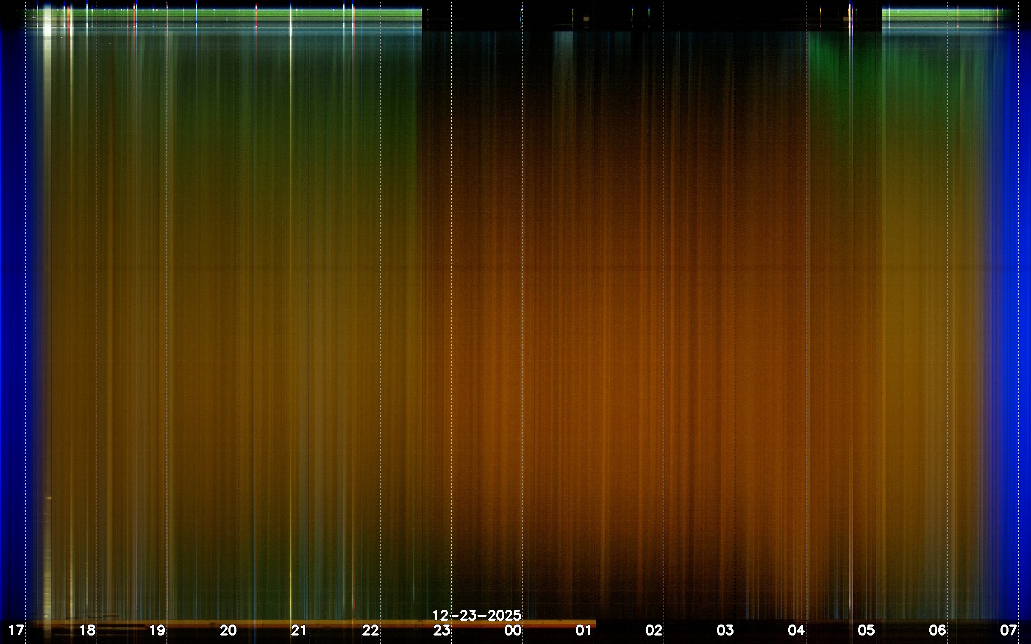Select the 06 hour label
1031x644 pixels.
[937, 630]
